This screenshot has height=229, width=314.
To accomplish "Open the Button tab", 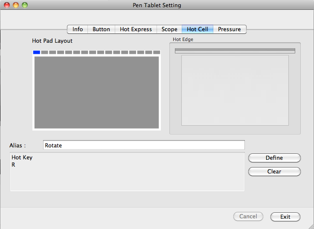I will click(x=102, y=29).
